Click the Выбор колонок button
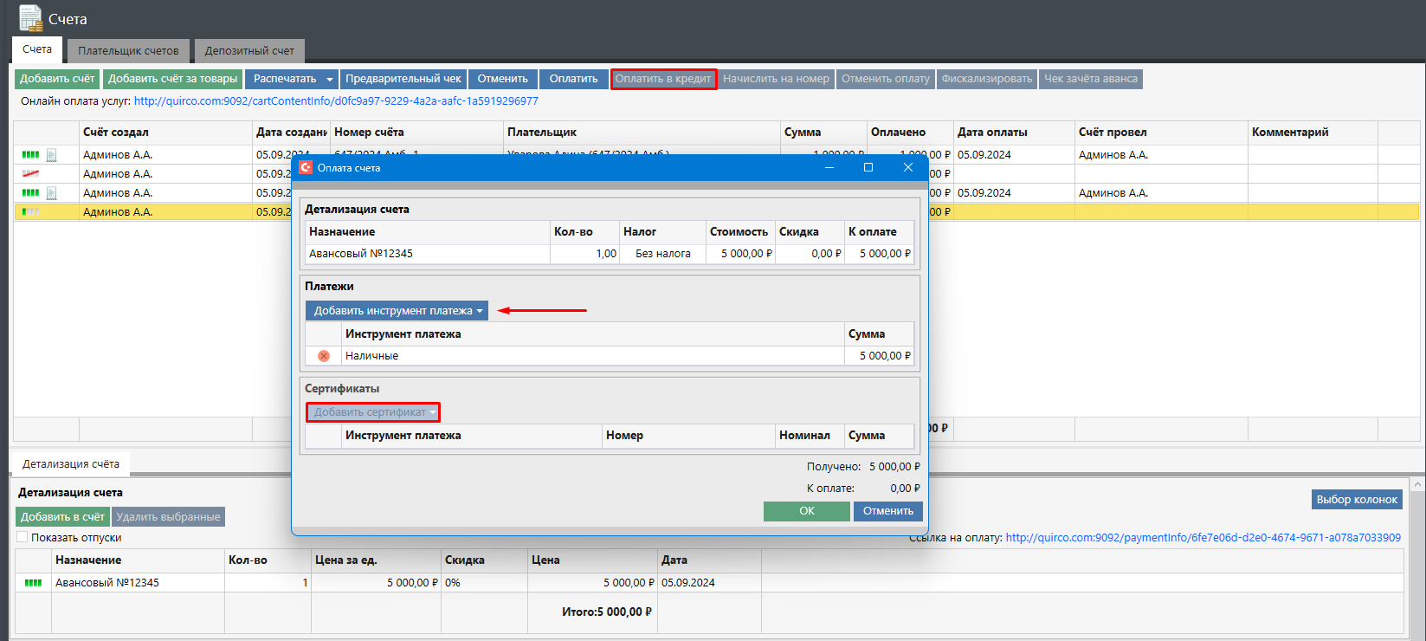 (x=1356, y=500)
